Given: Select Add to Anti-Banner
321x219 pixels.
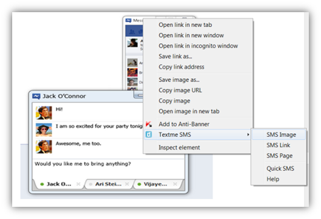Looking at the screenshot, I should click(198, 124).
